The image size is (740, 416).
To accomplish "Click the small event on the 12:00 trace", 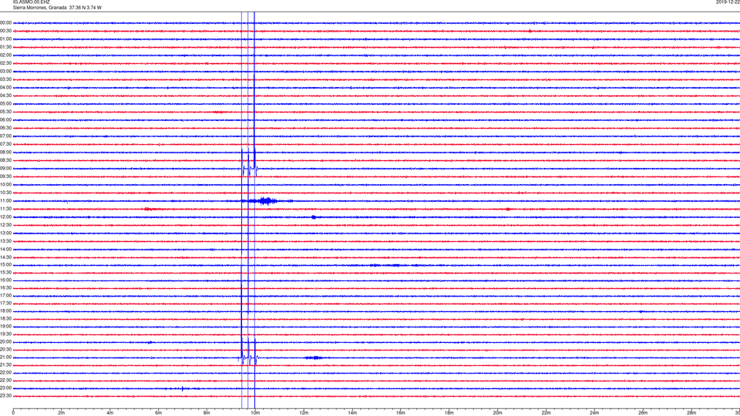I will tap(314, 217).
